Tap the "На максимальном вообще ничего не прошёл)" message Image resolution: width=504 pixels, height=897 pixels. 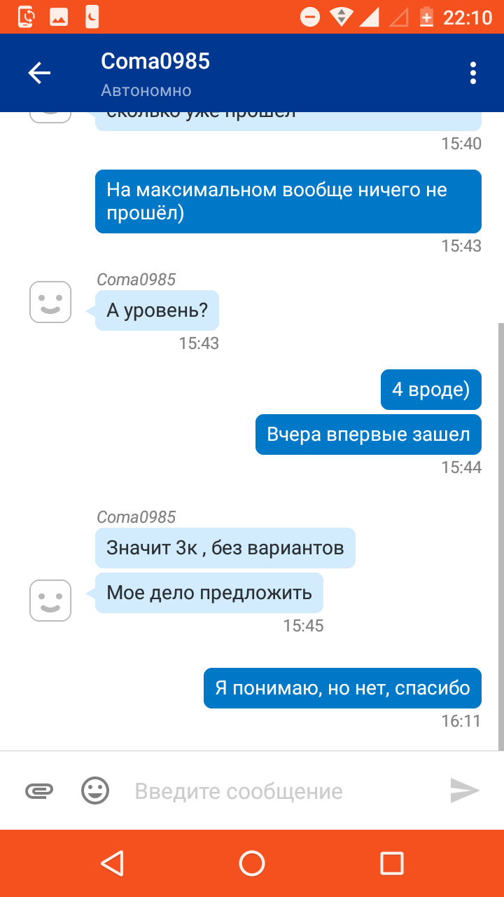(x=288, y=201)
